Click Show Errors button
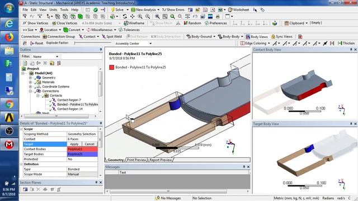358x201 pixels. [x=173, y=10]
